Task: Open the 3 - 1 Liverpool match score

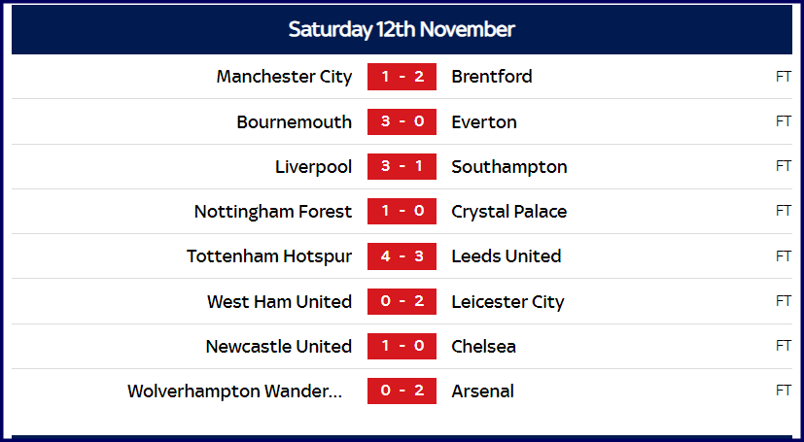Action: coord(402,166)
